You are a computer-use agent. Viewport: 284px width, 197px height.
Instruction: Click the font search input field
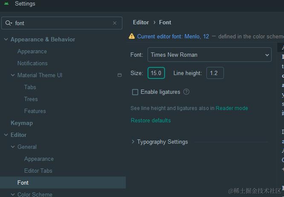click(x=62, y=23)
